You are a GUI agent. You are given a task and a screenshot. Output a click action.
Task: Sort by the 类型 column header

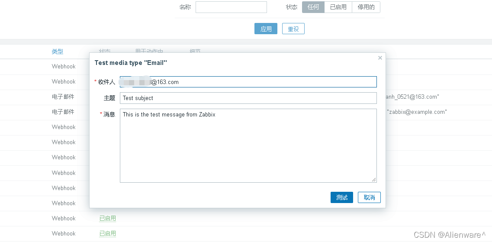(x=58, y=52)
